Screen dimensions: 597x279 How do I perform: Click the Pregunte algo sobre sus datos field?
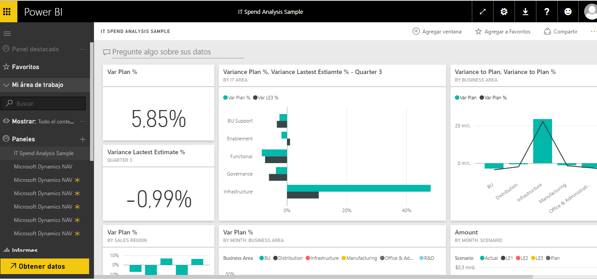[174, 52]
